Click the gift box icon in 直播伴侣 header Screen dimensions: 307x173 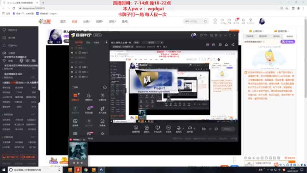coord(207,45)
